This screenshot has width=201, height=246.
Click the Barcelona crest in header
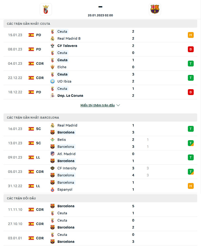(x=155, y=9)
